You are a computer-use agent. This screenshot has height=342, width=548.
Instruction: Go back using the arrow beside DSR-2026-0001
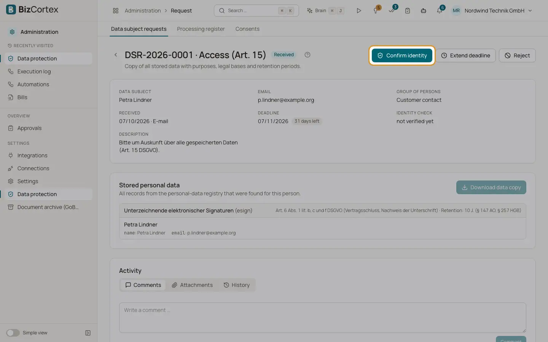click(116, 55)
